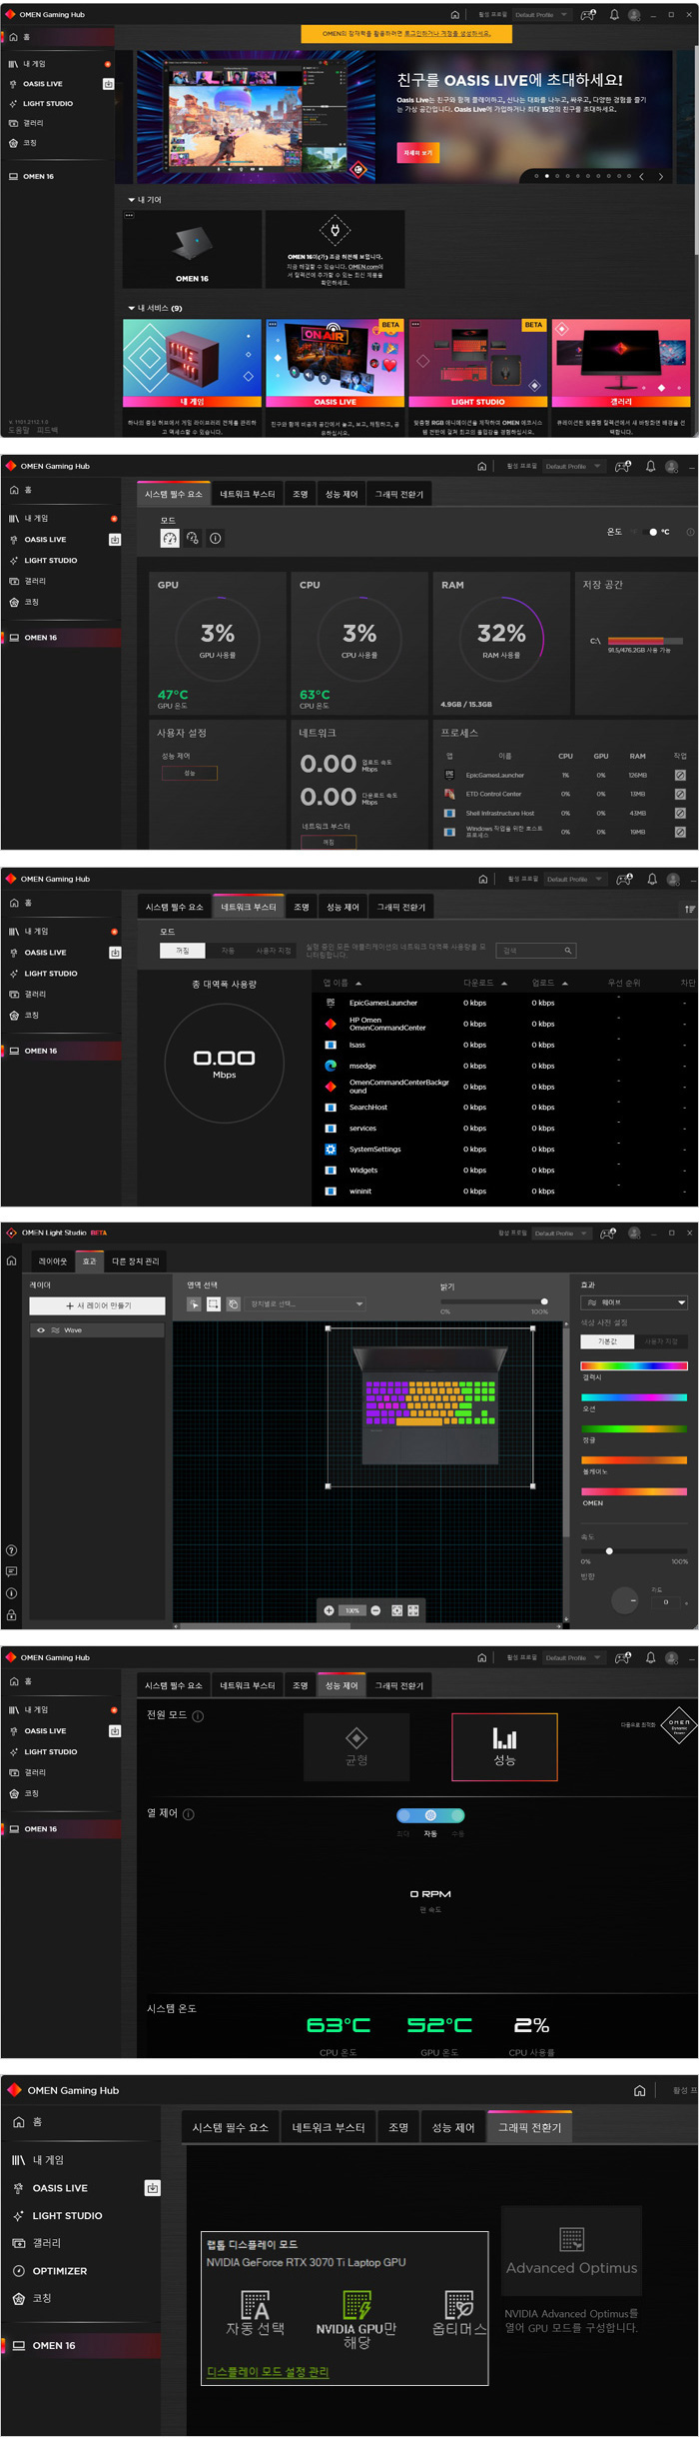Collapse the 내 서비스 (9) section

pyautogui.click(x=131, y=309)
